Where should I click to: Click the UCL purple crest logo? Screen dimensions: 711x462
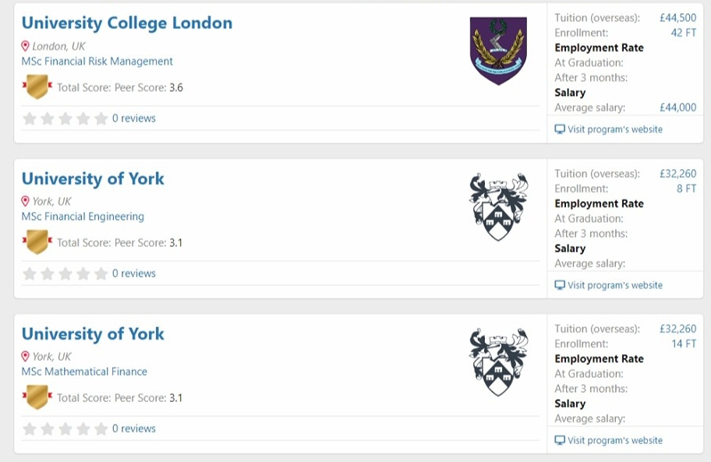coord(498,51)
